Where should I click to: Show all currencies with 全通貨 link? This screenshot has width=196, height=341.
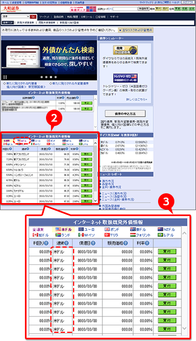[x=38, y=230]
